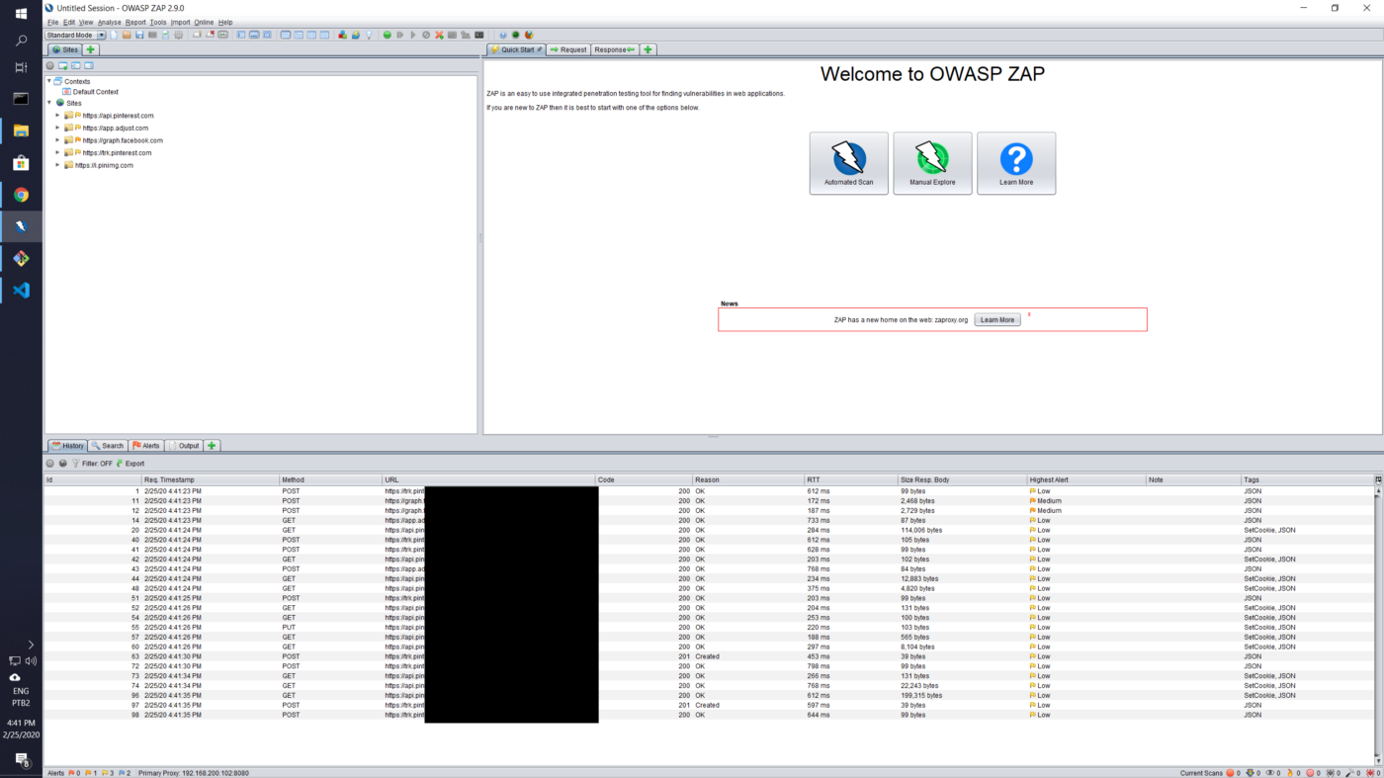This screenshot has height=778, width=1384.
Task: Open the Standard Mode dropdown
Action: pyautogui.click(x=75, y=35)
